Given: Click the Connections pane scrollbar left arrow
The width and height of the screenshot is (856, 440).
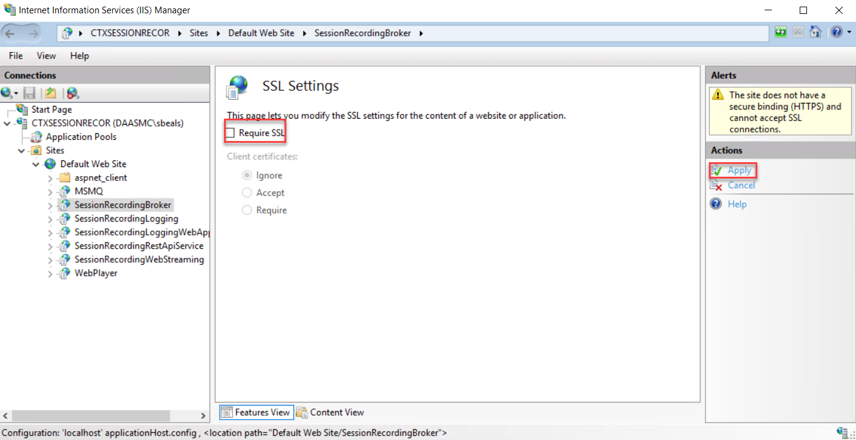Looking at the screenshot, I should (x=6, y=416).
